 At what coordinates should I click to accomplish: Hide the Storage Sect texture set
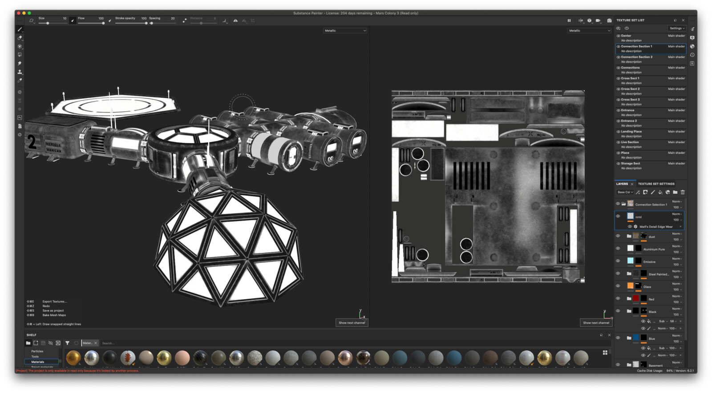(x=618, y=164)
